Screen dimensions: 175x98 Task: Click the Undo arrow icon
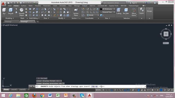(24, 3)
